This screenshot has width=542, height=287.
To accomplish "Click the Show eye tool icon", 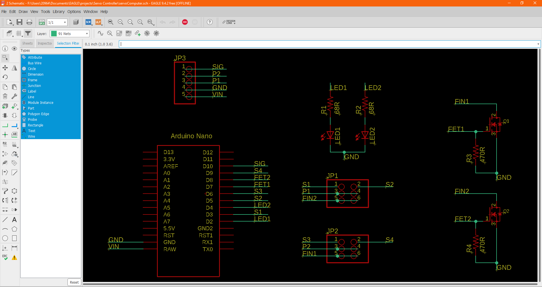I will point(14,49).
